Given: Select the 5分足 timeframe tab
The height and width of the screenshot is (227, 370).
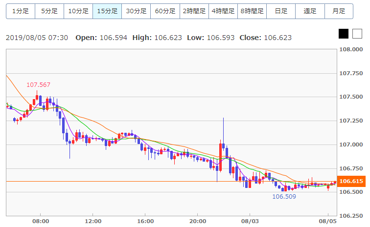Looking at the screenshot, I should [x=49, y=11].
